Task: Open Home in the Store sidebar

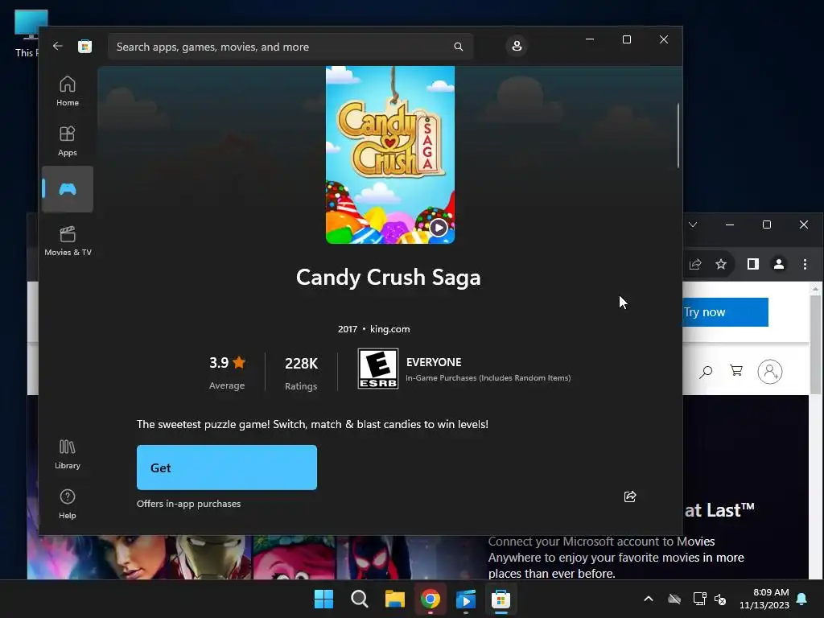Action: pos(68,91)
